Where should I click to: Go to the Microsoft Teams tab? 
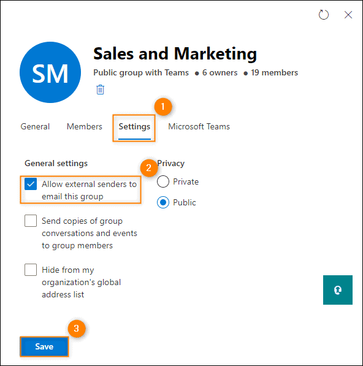199,126
